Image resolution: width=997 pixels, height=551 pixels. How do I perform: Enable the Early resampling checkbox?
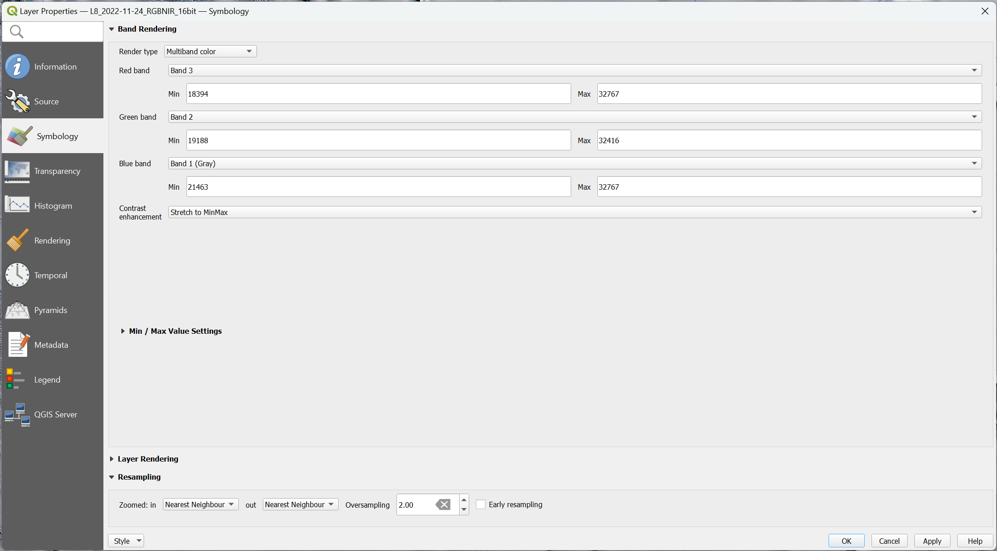(x=481, y=504)
